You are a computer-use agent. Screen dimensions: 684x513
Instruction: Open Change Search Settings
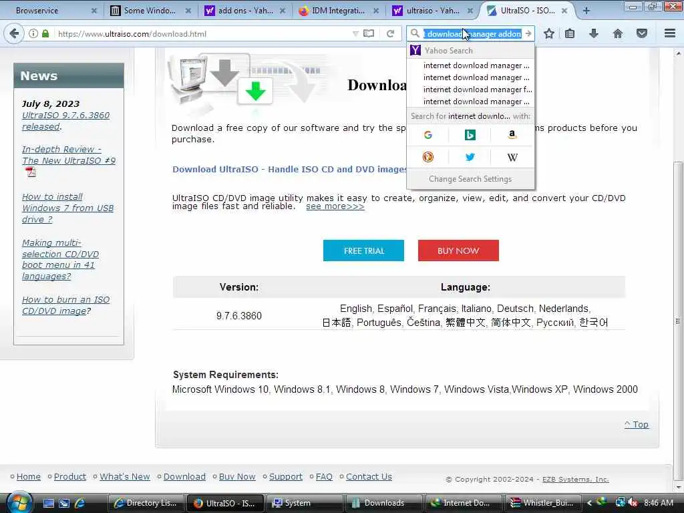470,179
